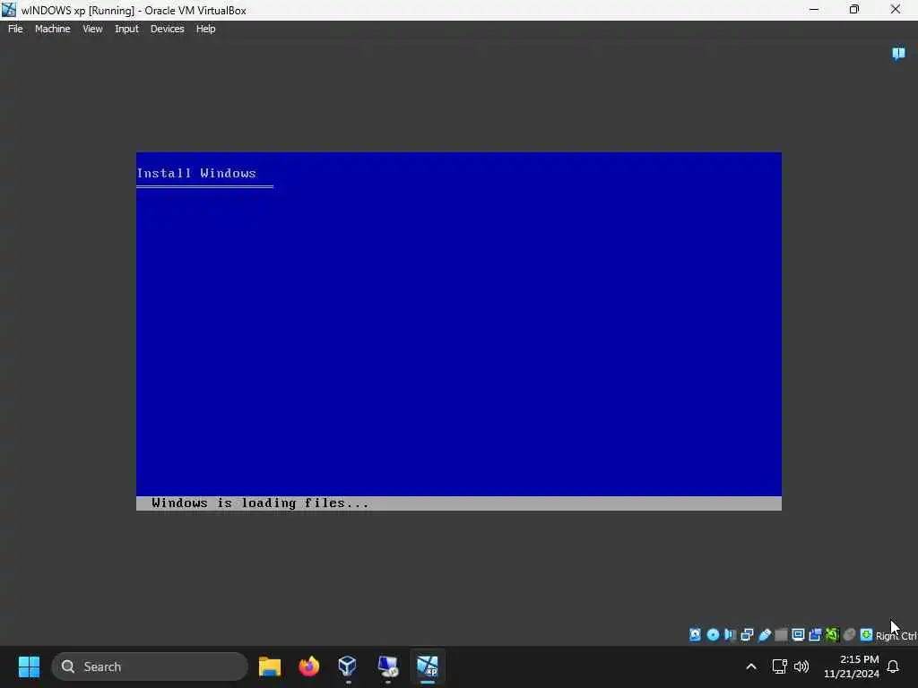Click the recording status icon
The width and height of the screenshot is (918, 688).
(815, 635)
